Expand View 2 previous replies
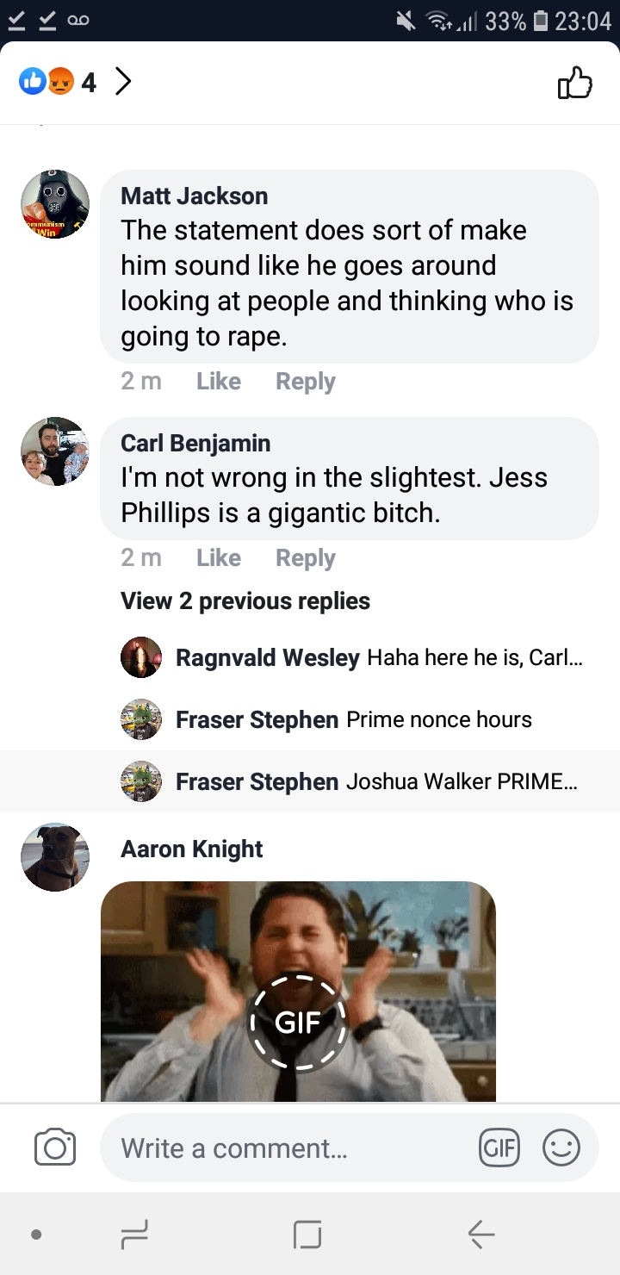The image size is (620, 1275). click(245, 600)
